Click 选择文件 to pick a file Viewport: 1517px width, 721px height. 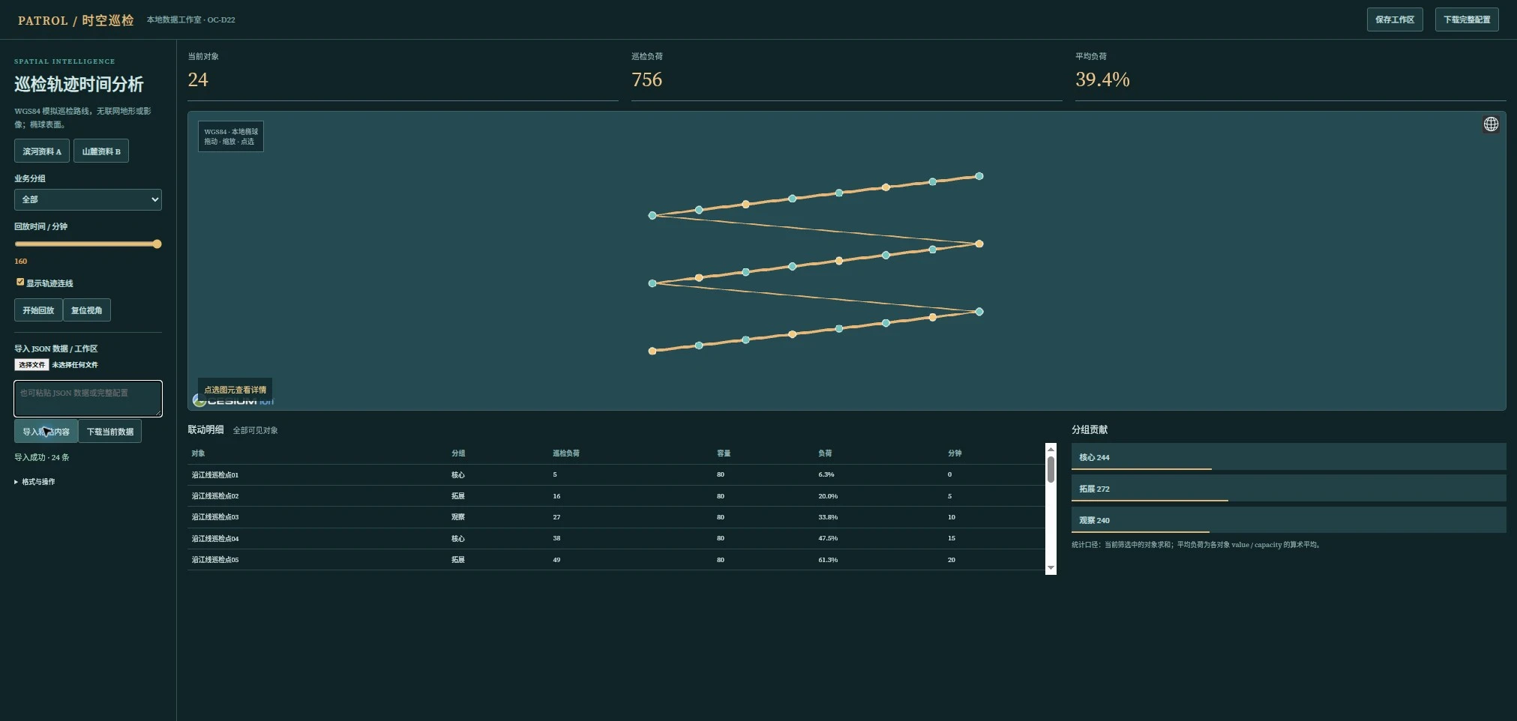tap(31, 365)
